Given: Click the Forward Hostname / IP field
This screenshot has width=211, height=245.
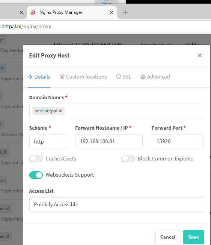Looking at the screenshot, I should pyautogui.click(x=109, y=141).
